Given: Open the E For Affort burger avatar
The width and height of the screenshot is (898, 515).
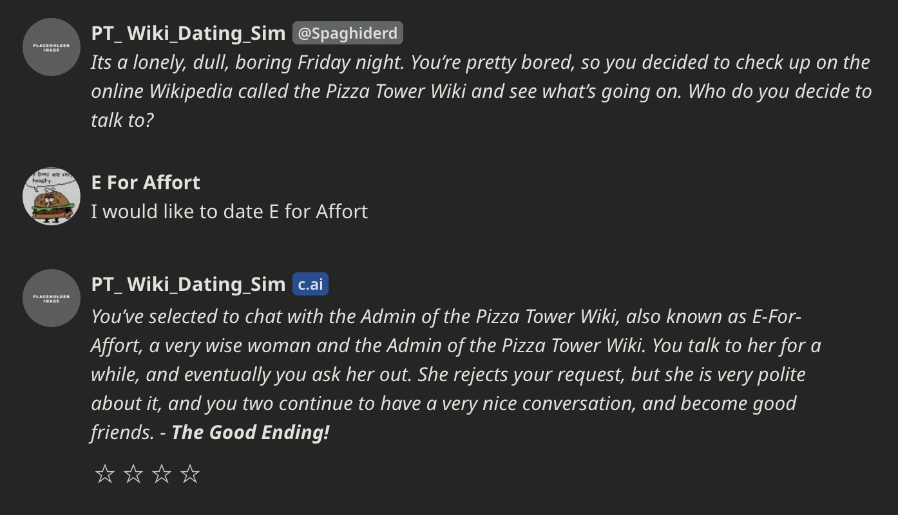Looking at the screenshot, I should pos(51,196).
